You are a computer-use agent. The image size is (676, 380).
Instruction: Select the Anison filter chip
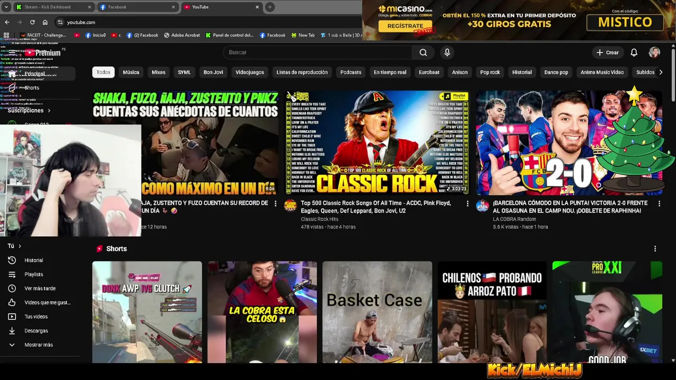click(x=459, y=72)
